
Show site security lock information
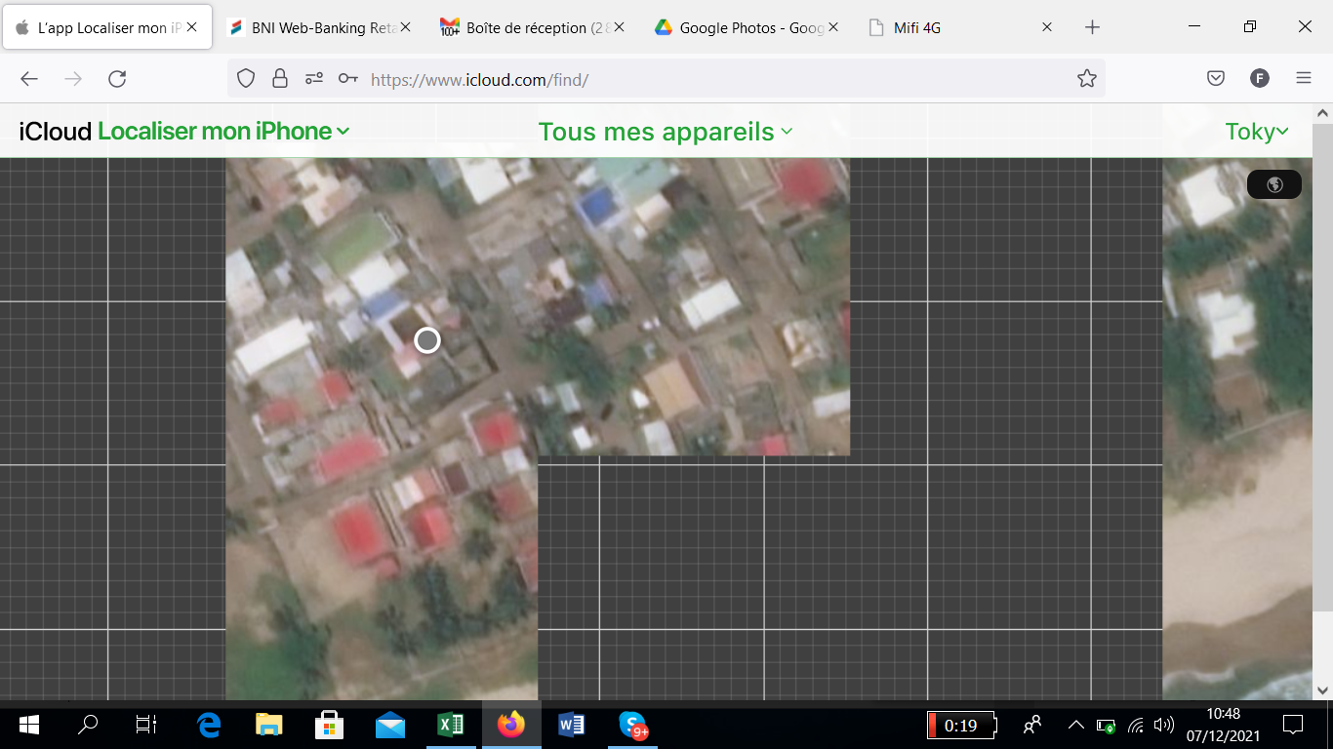pos(280,79)
